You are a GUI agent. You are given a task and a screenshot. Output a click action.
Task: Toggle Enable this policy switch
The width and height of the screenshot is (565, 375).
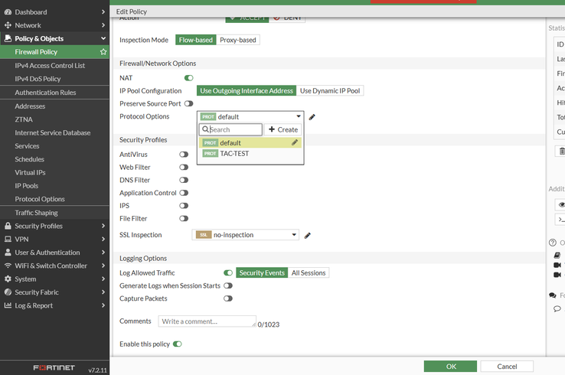178,344
